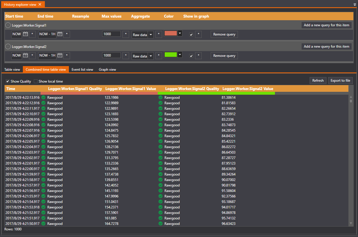Open start time calendar for Signal2
Image resolution: width=358 pixels, height=237 pixels.
point(25,55)
